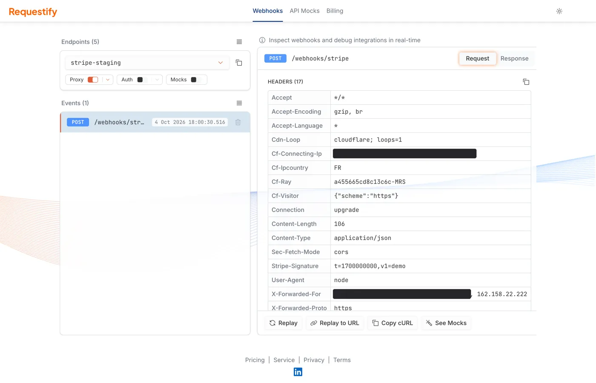Viewport: 596px width, 383px height.
Task: Click the Cf-Ray value a455665cd8c13c6c-MRS
Action: coord(370,182)
